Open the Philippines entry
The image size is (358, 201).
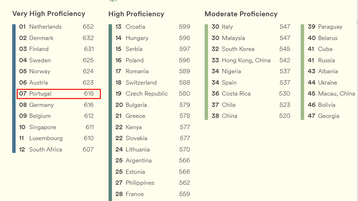pyautogui.click(x=140, y=183)
